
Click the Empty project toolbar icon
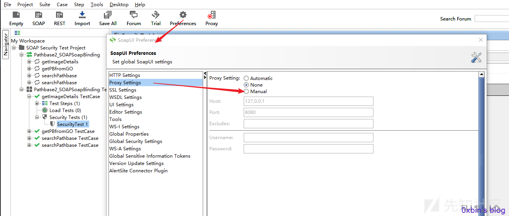(x=16, y=15)
